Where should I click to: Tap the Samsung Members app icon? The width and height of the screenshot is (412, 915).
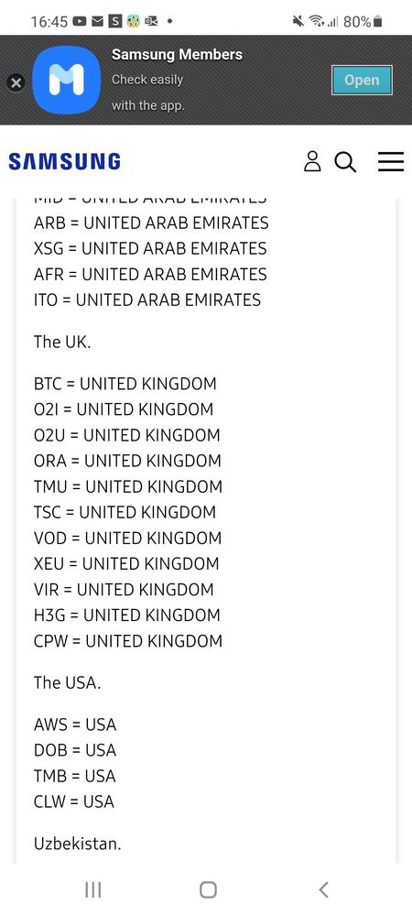click(x=67, y=80)
